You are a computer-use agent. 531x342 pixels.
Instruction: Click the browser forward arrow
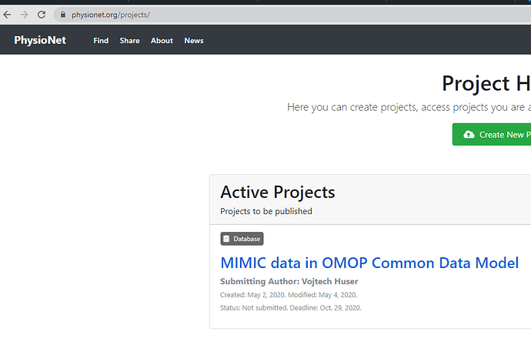[x=24, y=15]
